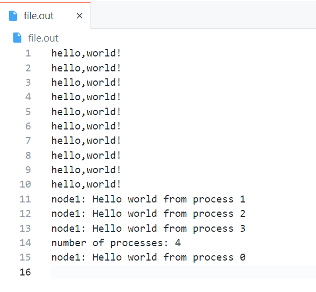Click the breadcrumb file.out document icon

point(17,38)
